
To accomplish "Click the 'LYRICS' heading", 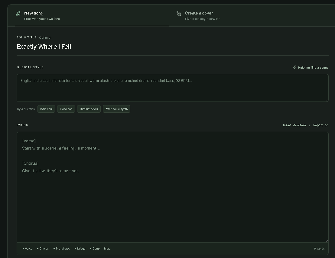I will [22, 125].
